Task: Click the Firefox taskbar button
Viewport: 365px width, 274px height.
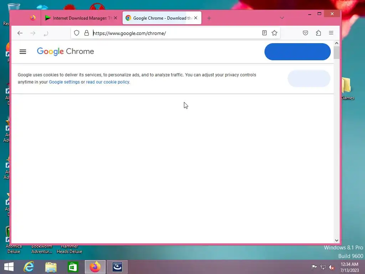Action: [95, 267]
